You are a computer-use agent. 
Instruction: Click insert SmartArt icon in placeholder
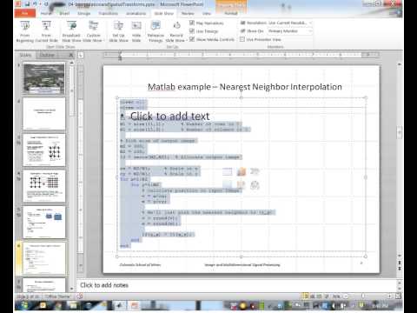pyautogui.click(x=255, y=172)
